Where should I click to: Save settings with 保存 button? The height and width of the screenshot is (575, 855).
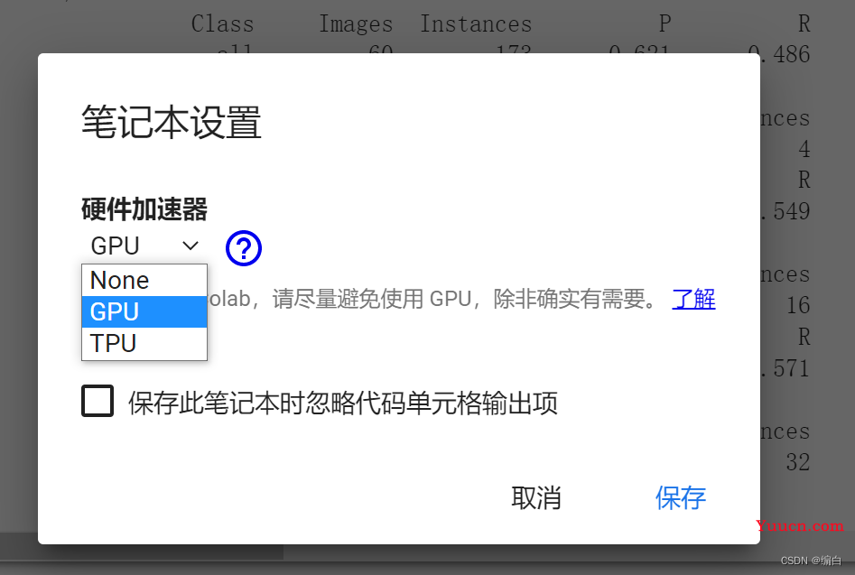coord(681,497)
